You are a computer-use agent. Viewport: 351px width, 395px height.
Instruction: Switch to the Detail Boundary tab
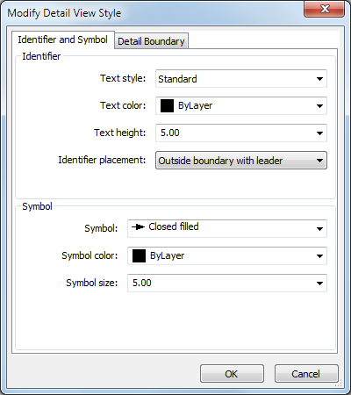tap(151, 41)
